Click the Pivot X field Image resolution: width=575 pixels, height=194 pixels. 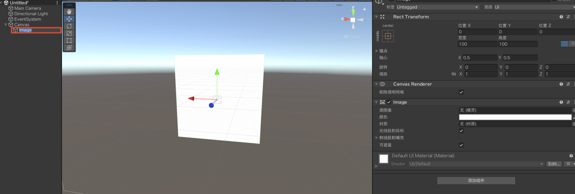pyautogui.click(x=480, y=58)
